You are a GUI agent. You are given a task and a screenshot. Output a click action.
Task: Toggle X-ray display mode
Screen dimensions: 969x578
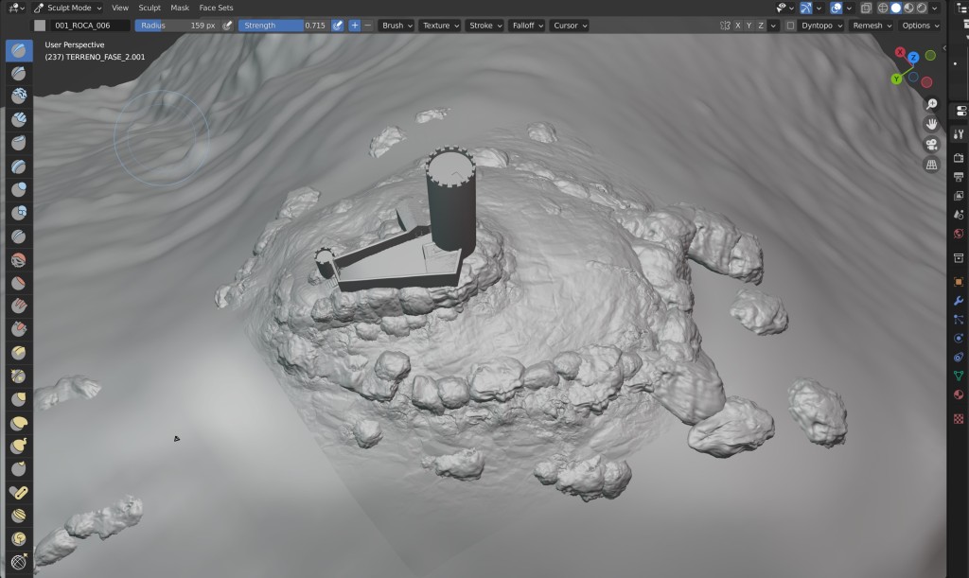click(x=866, y=8)
